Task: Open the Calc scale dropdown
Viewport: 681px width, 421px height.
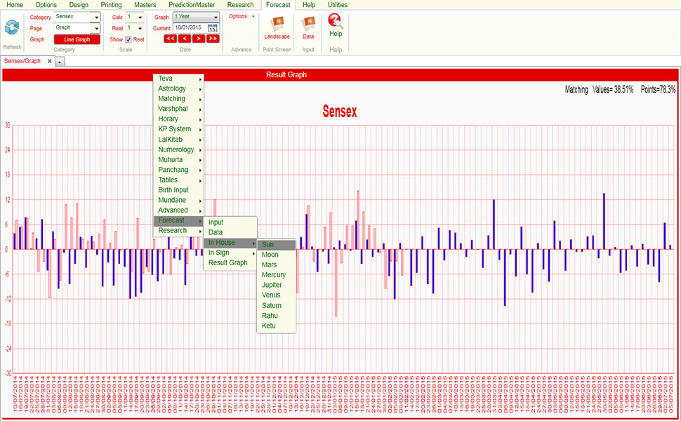Action: (140, 17)
